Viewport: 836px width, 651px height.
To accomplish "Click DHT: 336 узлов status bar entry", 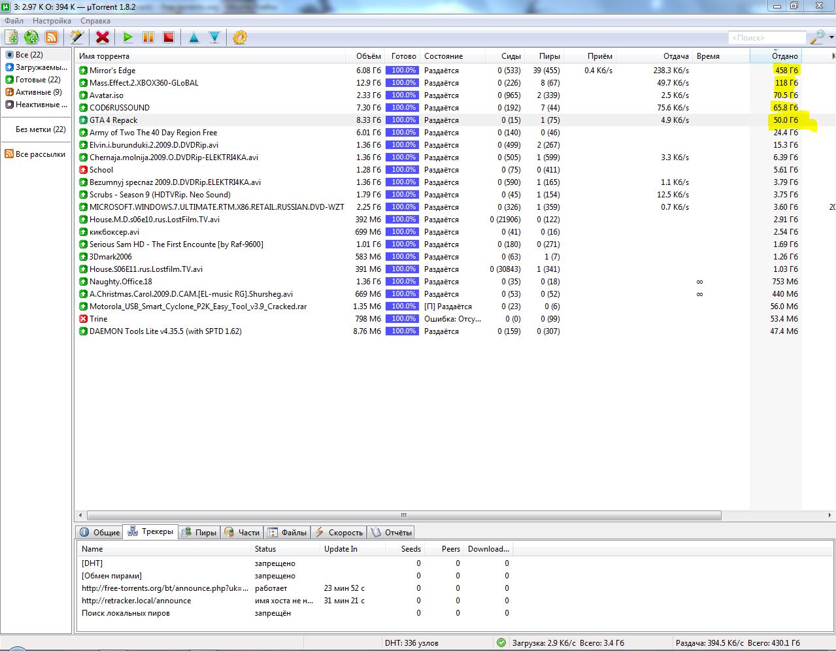I will [x=412, y=643].
